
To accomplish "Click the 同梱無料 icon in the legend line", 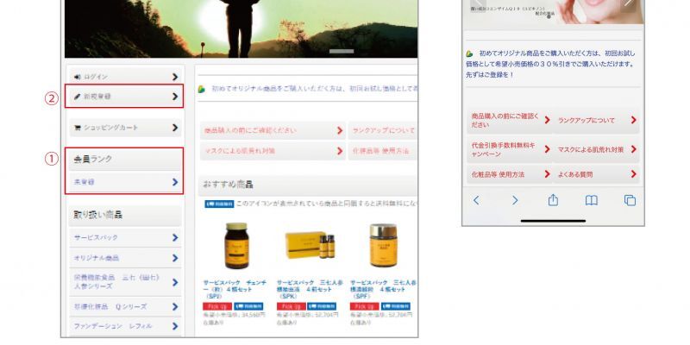I will 220,204.
